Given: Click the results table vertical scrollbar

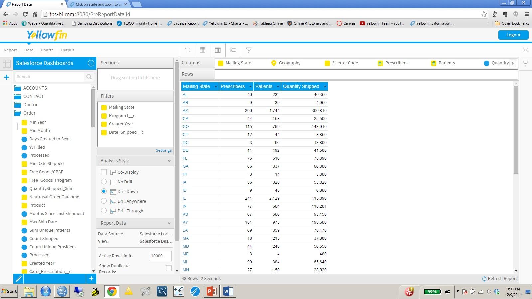Looking at the screenshot, I should [516, 130].
